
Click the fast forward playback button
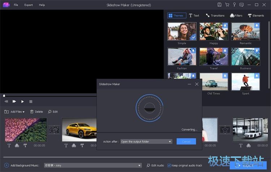(14, 101)
